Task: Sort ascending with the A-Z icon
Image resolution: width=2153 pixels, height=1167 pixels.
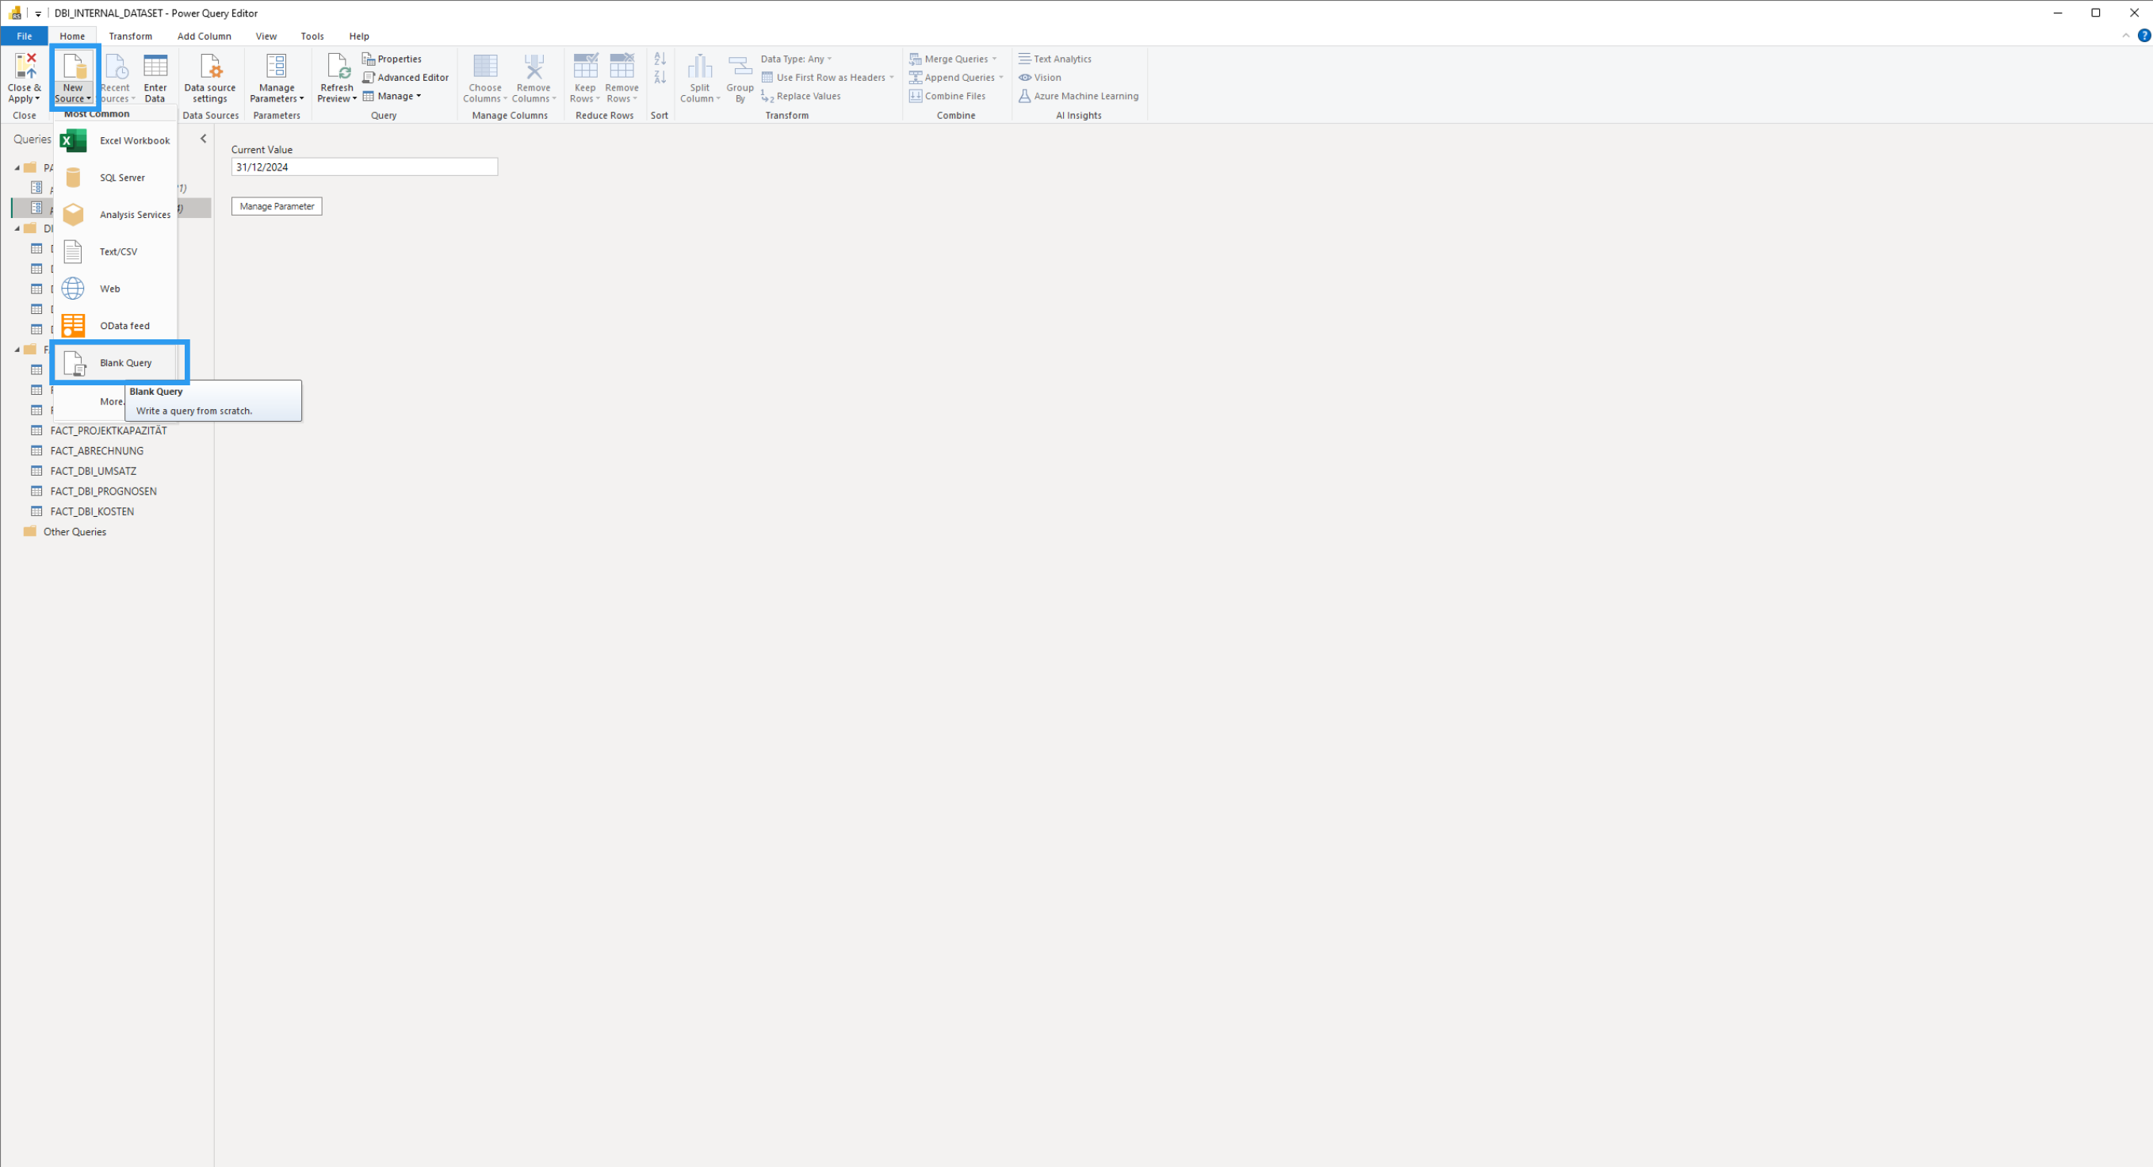Action: coord(660,59)
